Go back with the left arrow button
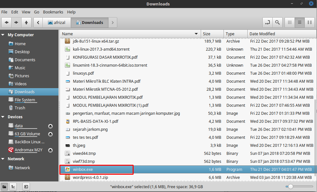This screenshot has width=317, height=192. [x=6, y=22]
